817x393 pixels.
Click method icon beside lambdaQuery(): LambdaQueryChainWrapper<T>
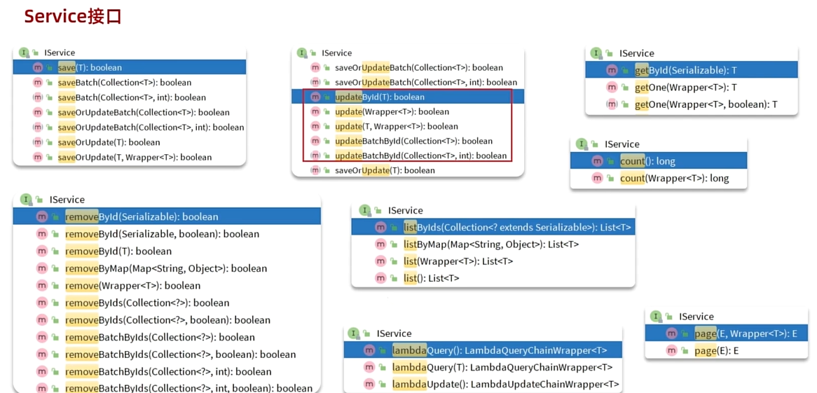tap(369, 350)
